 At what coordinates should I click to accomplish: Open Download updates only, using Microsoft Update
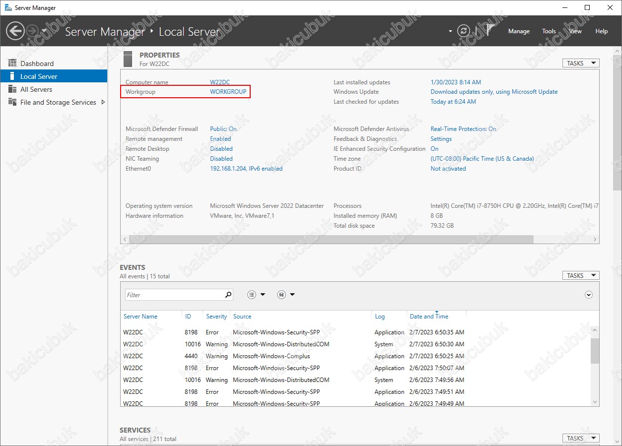click(x=494, y=92)
